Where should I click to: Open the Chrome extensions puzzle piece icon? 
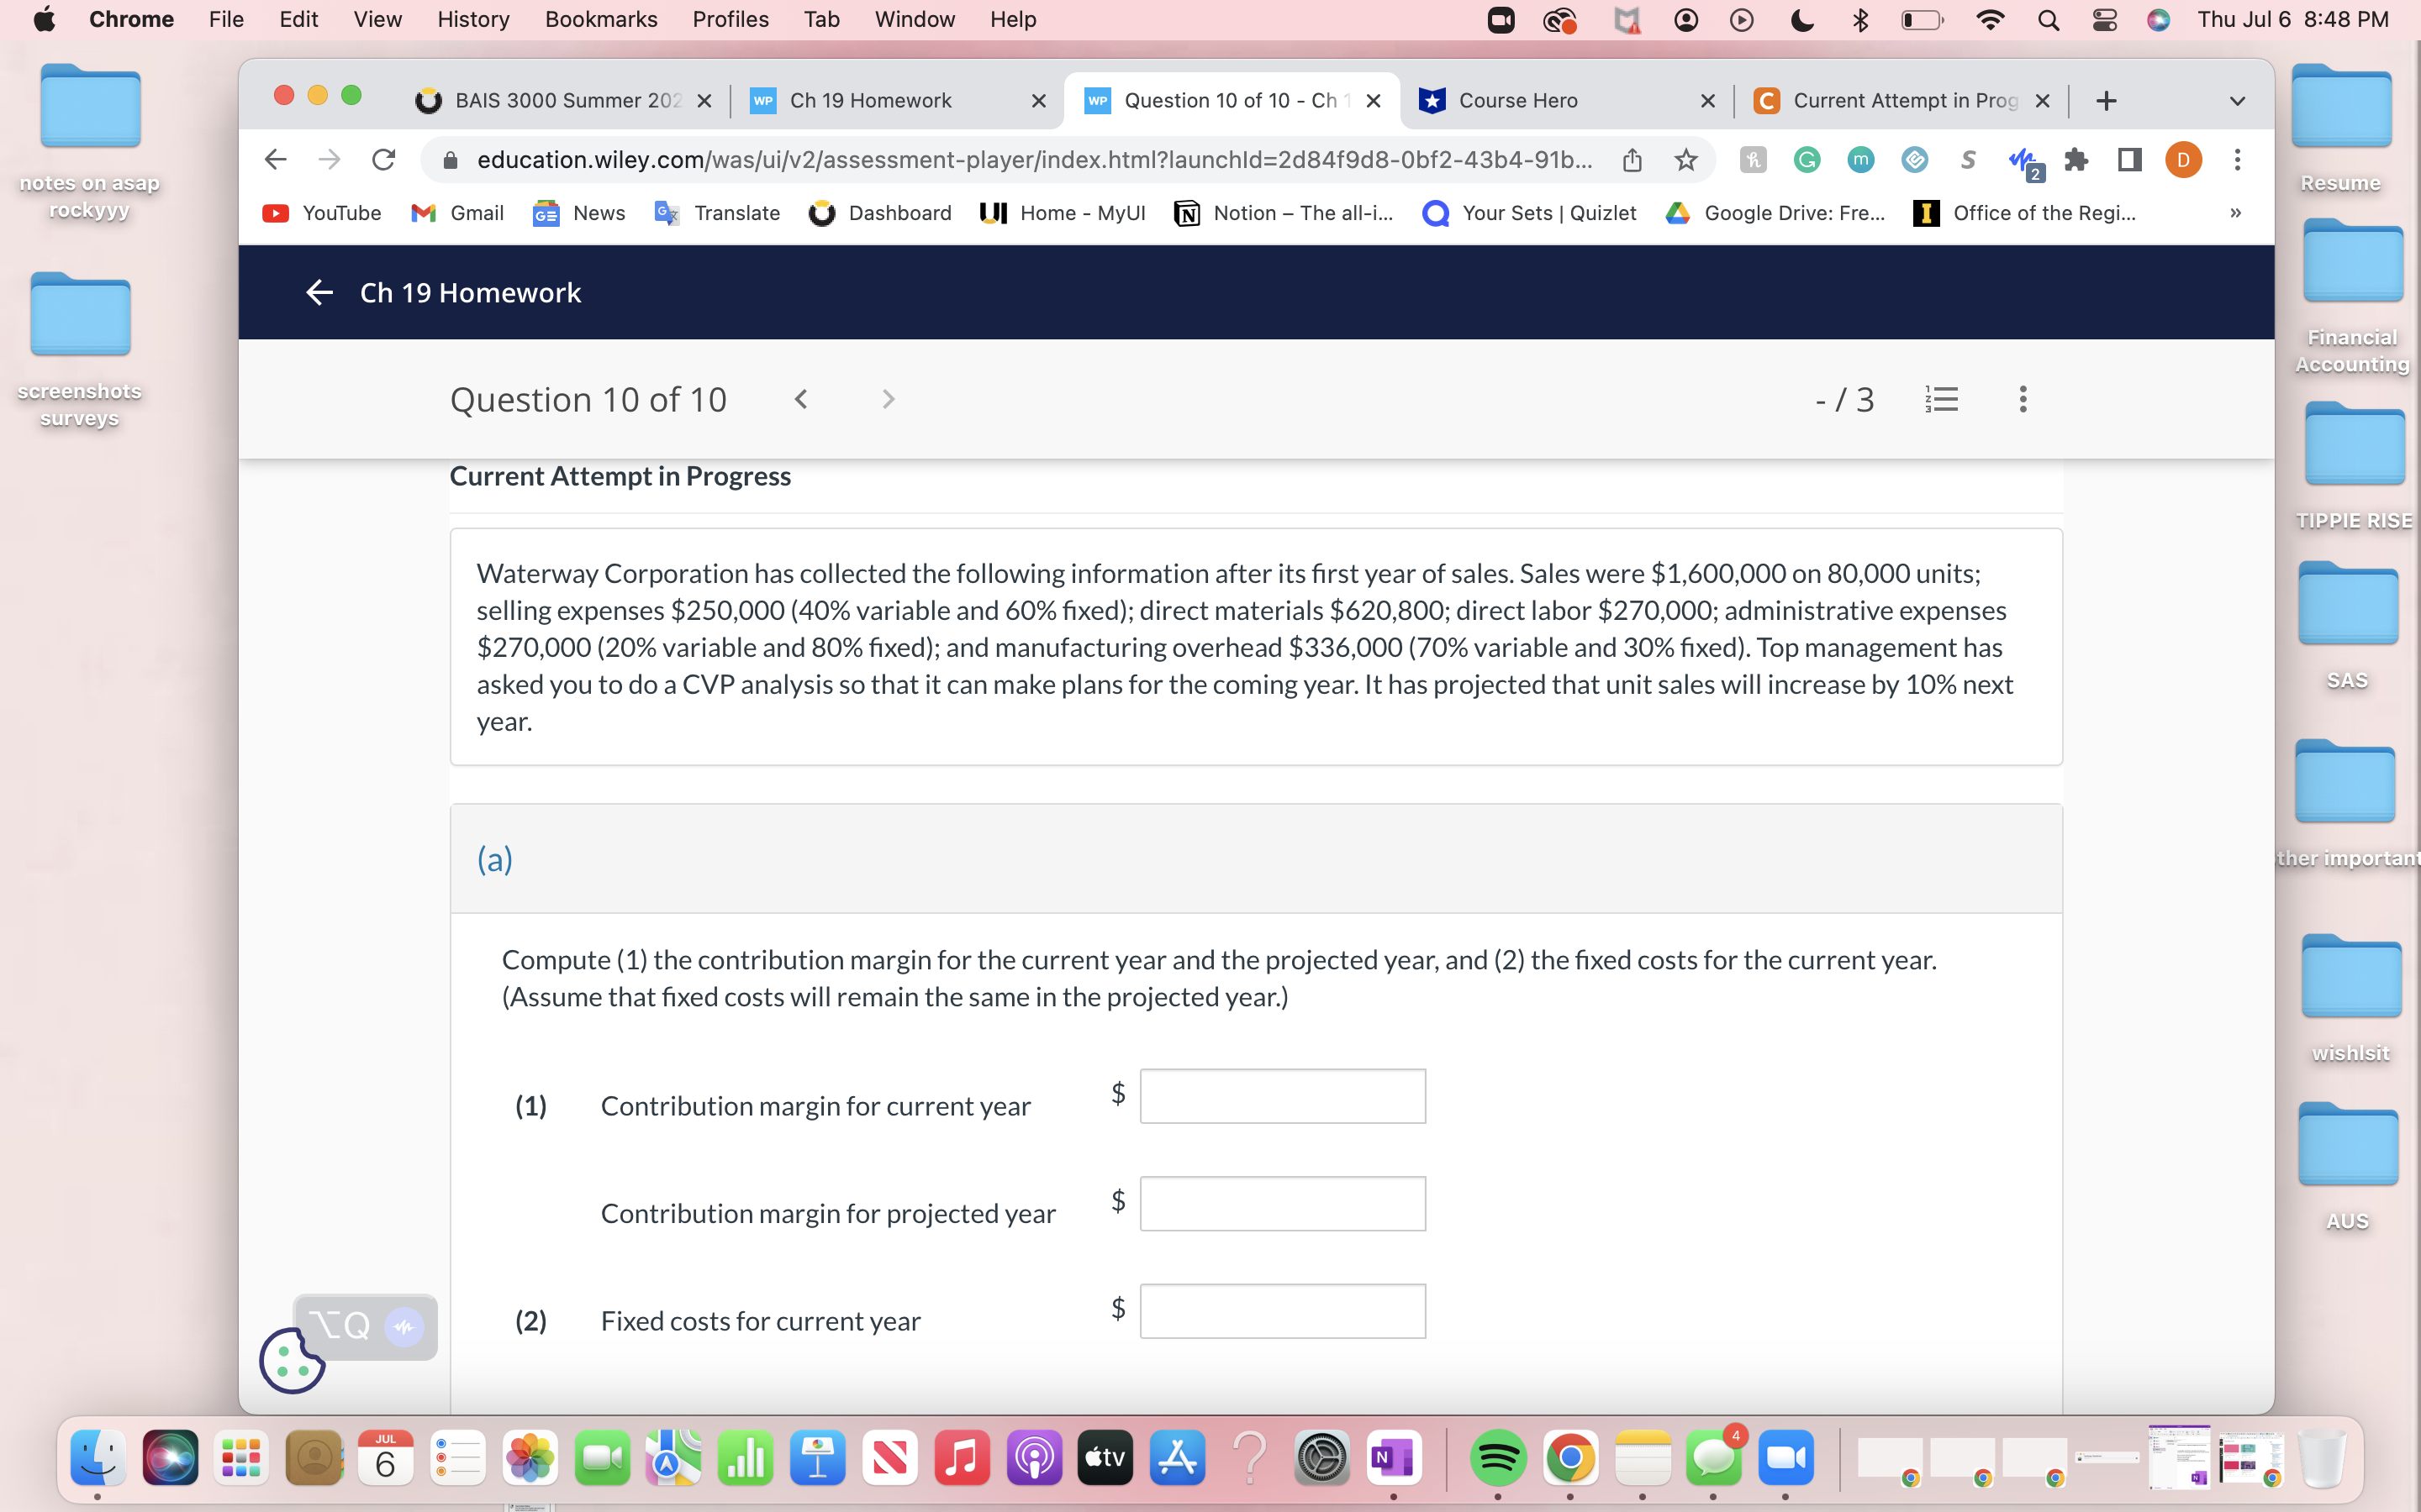(2077, 160)
